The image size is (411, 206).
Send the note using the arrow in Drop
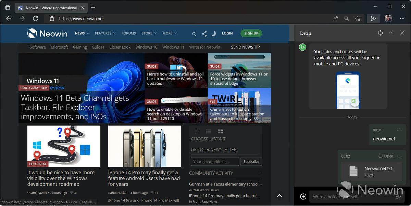pyautogui.click(x=398, y=196)
